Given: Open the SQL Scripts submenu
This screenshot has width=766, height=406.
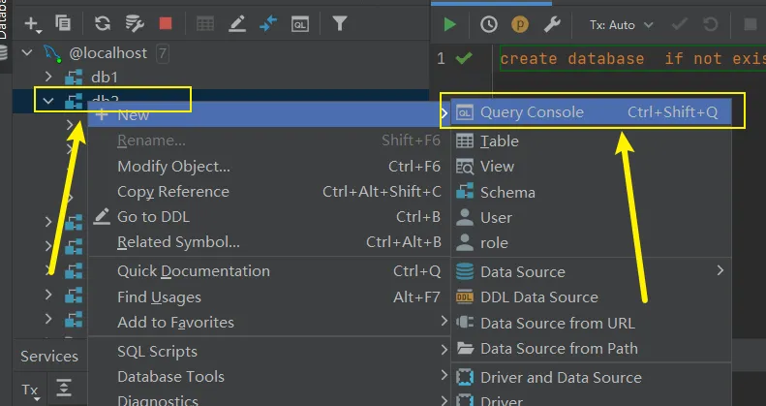Looking at the screenshot, I should point(157,351).
